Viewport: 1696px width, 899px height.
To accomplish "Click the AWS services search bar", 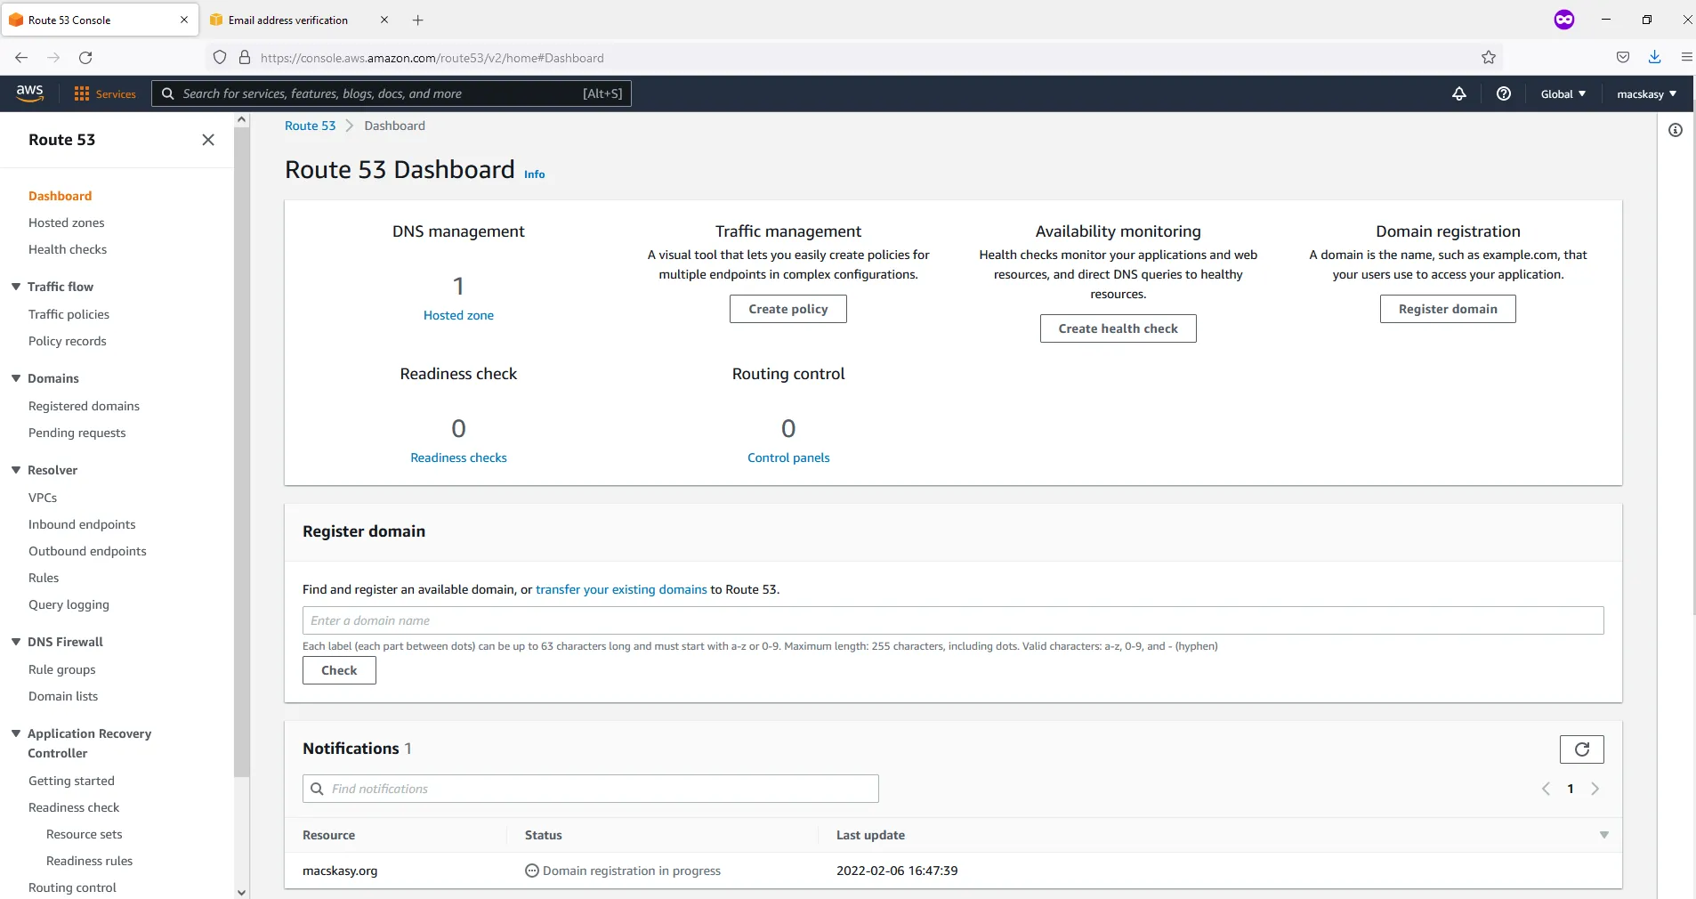I will pos(392,93).
